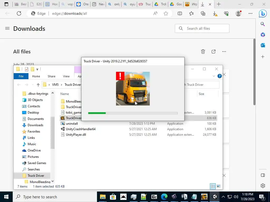Select Downloads in Explorer navigation pane
The width and height of the screenshot is (270, 202).
point(35,125)
